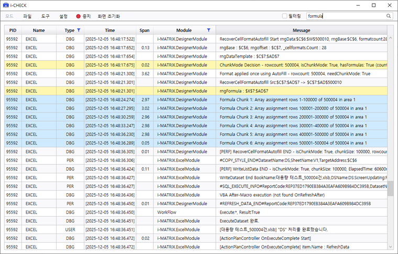Open the 파일 menu
This screenshot has height=254, width=398.
(27, 16)
